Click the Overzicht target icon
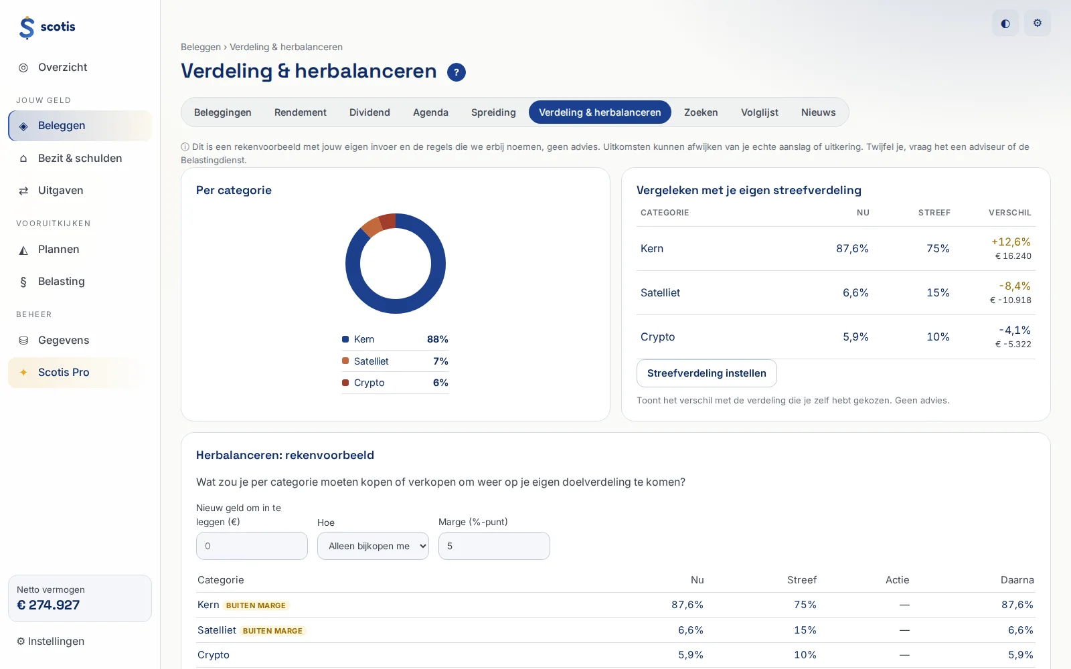This screenshot has width=1071, height=669. pos(23,68)
